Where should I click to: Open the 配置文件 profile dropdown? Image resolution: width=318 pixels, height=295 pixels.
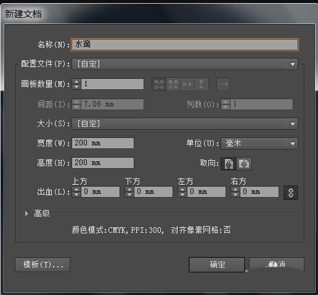click(185, 64)
